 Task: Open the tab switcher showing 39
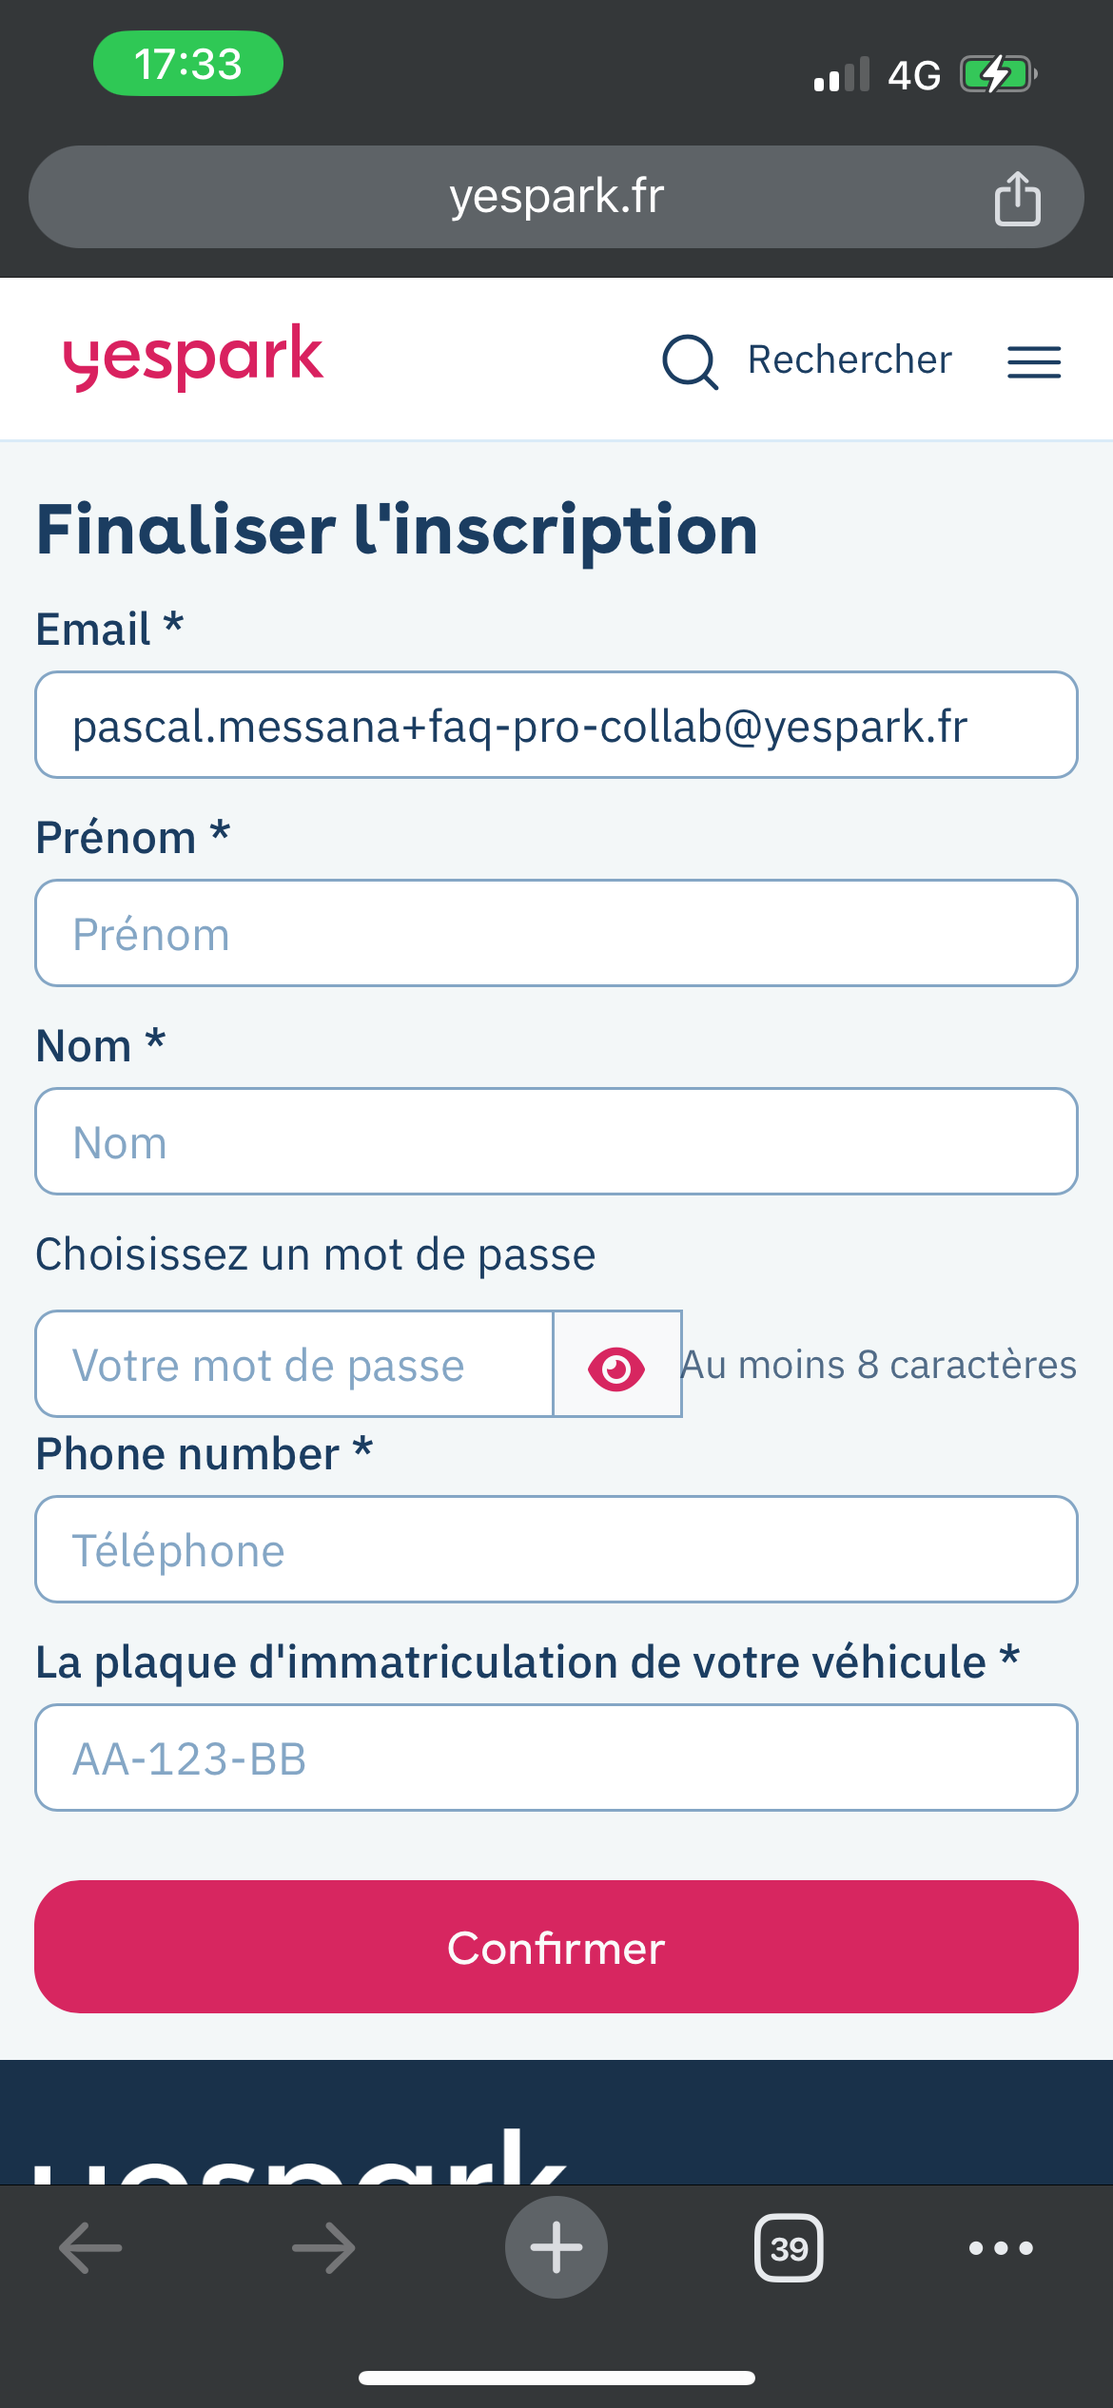pos(789,2248)
